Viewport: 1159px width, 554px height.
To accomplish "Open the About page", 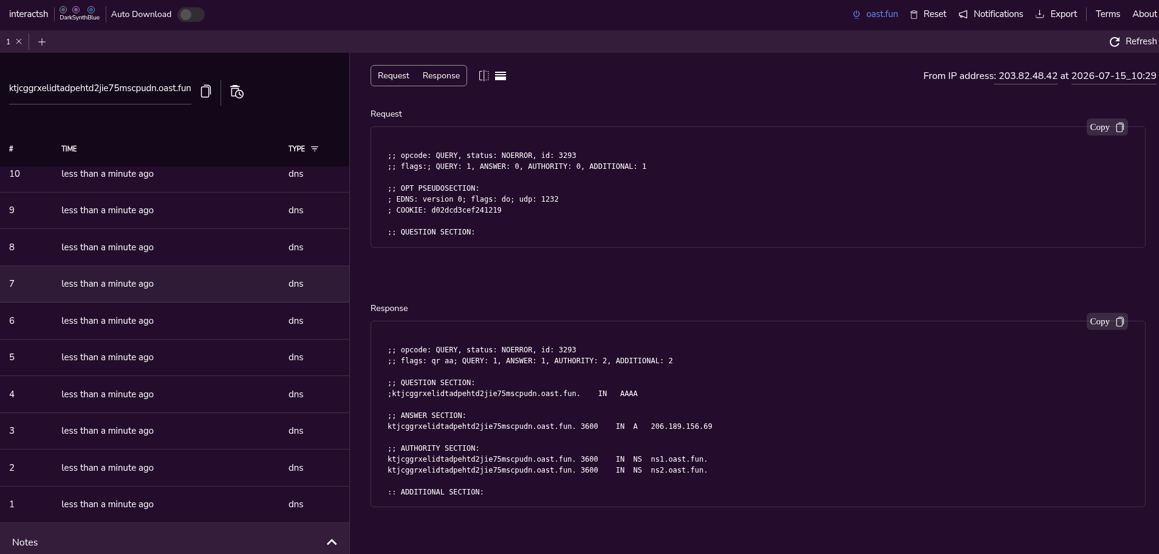I will pyautogui.click(x=1144, y=14).
